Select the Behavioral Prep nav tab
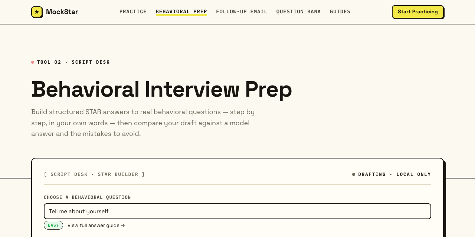 (181, 12)
